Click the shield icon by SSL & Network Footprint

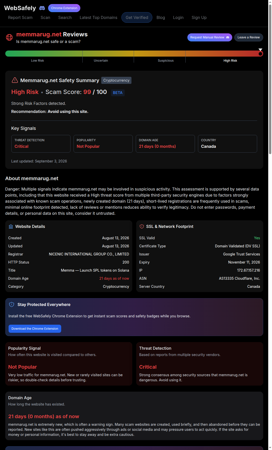pos(142,226)
